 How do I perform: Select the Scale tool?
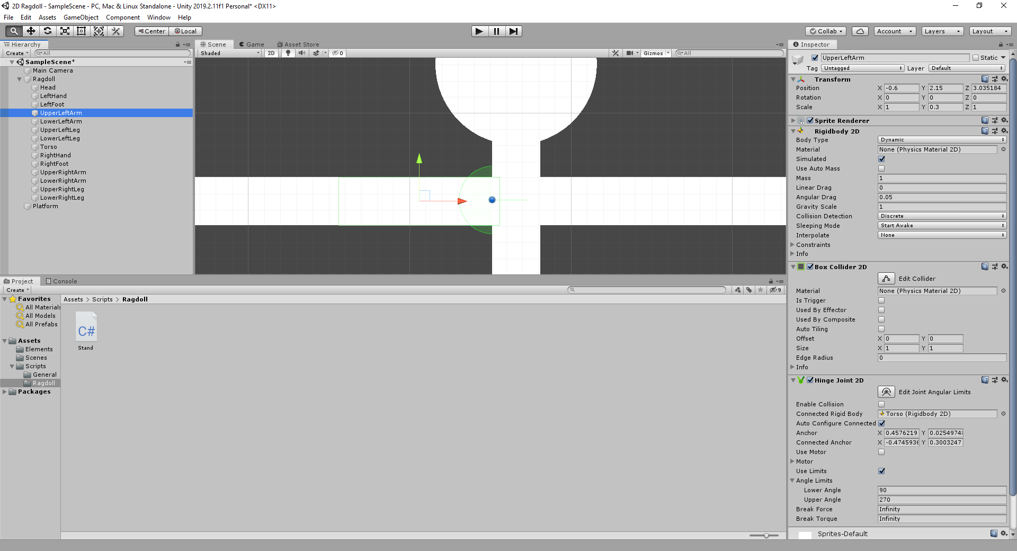65,31
